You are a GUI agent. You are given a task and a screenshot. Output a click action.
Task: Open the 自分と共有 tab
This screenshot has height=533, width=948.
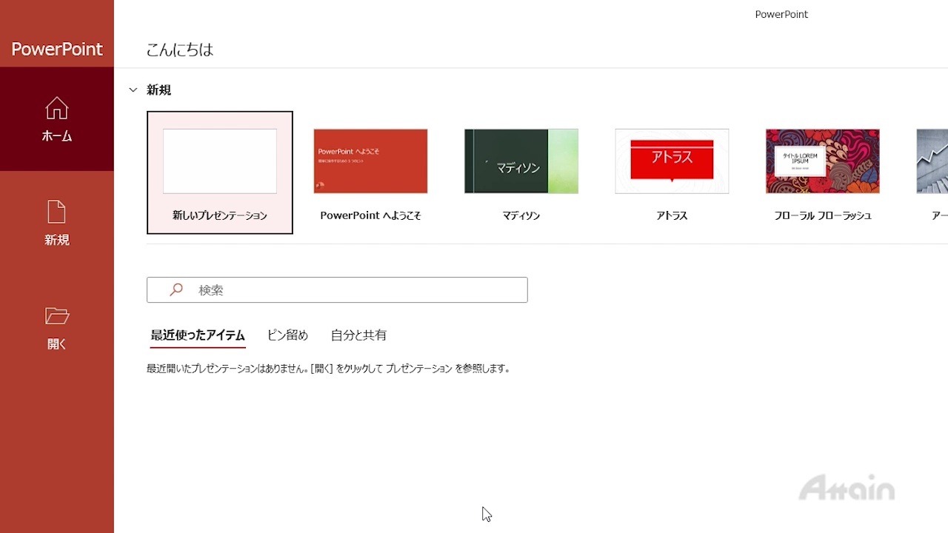tap(358, 335)
